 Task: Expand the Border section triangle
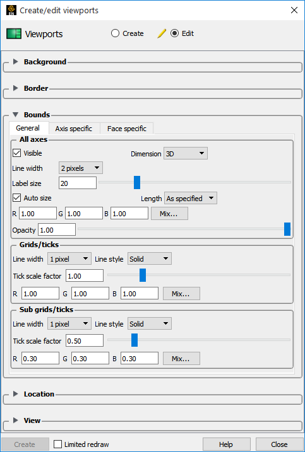16,88
